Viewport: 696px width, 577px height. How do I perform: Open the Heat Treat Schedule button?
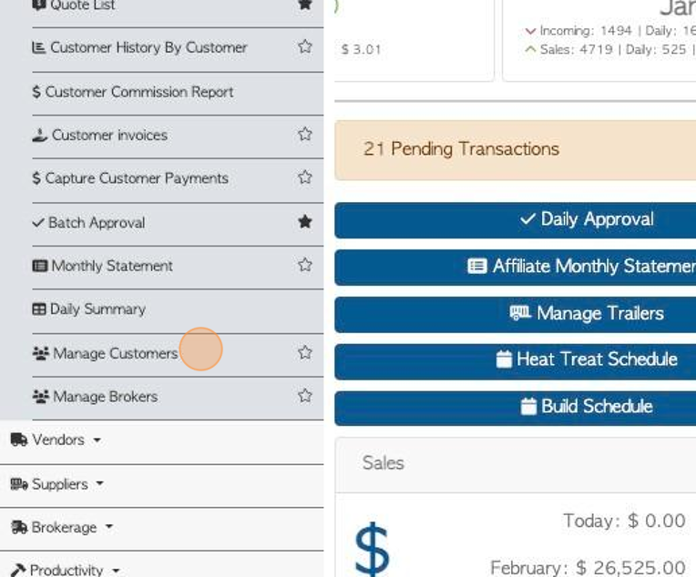click(x=516, y=361)
